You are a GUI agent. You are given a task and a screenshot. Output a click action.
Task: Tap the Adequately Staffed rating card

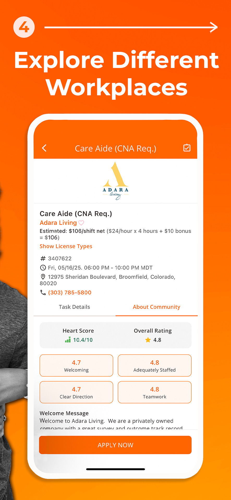155,365
